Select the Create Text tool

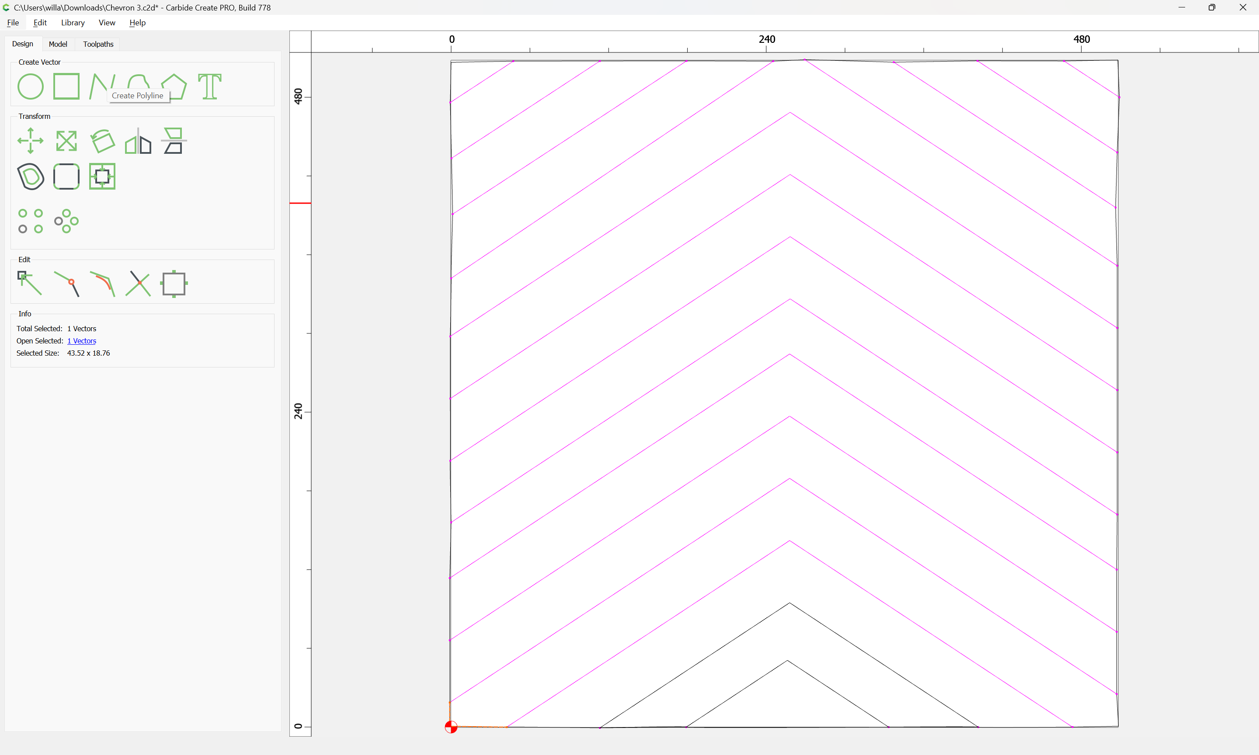pyautogui.click(x=210, y=87)
